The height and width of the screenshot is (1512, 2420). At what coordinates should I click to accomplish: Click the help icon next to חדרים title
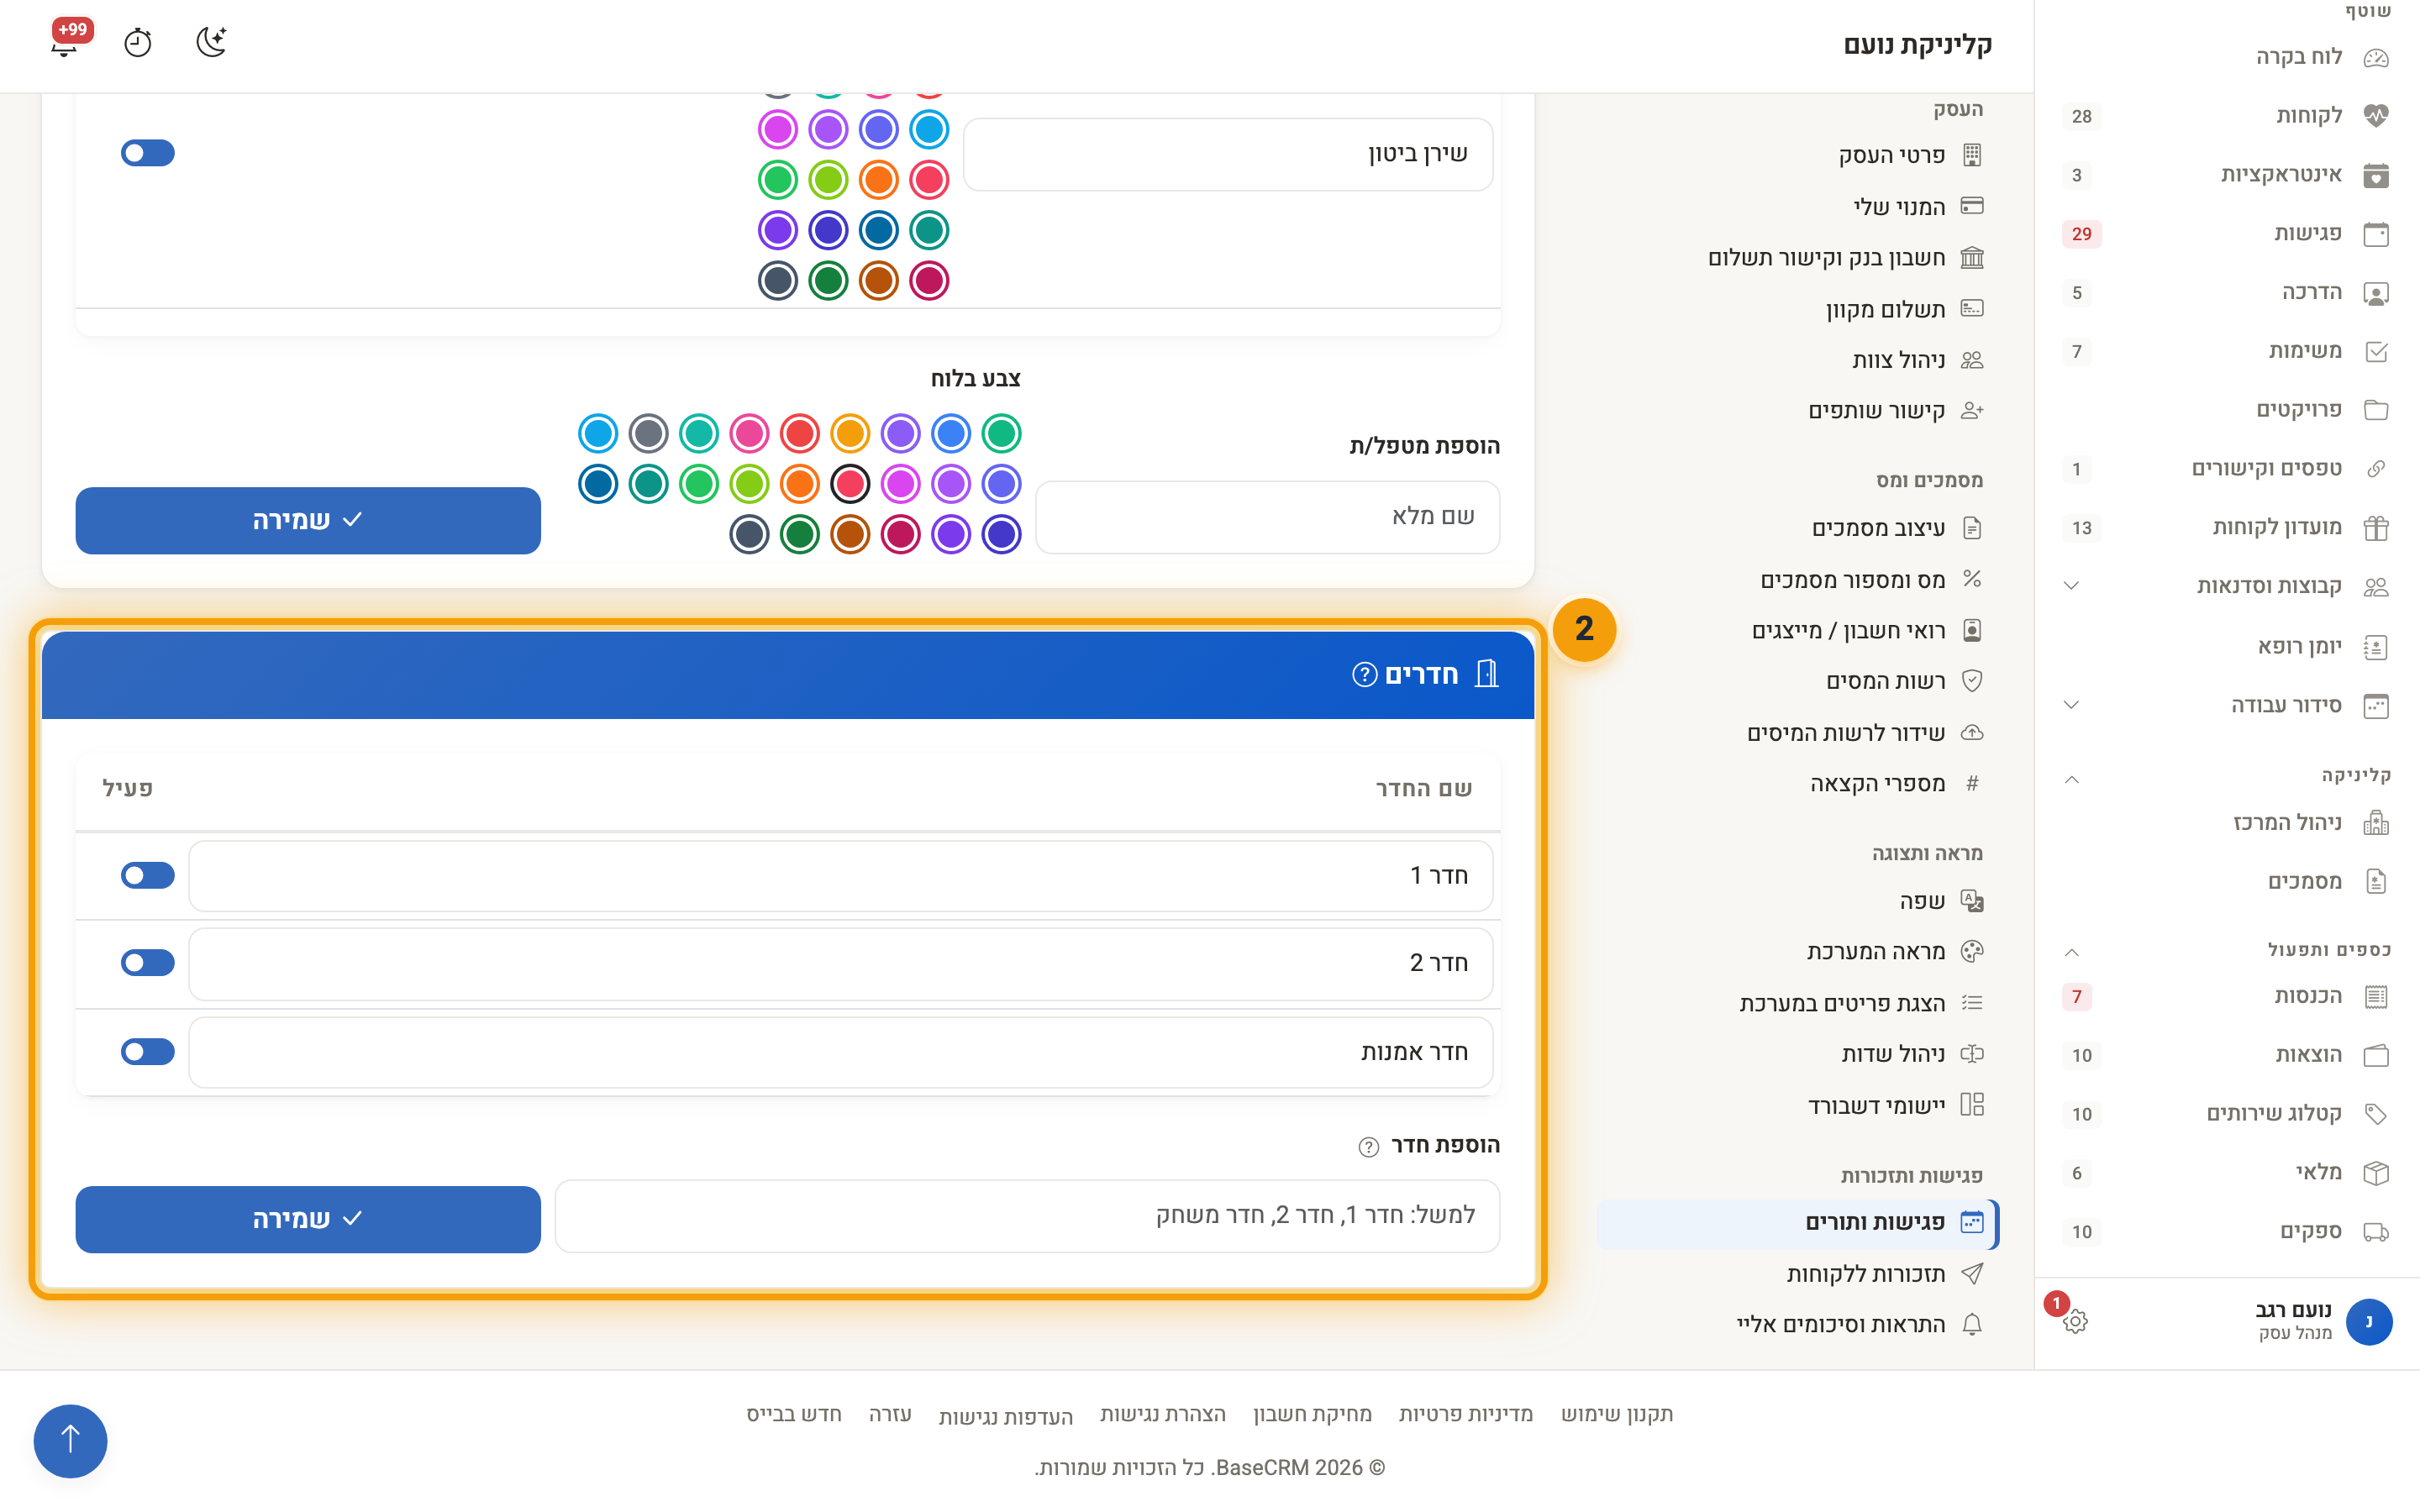click(x=1364, y=675)
